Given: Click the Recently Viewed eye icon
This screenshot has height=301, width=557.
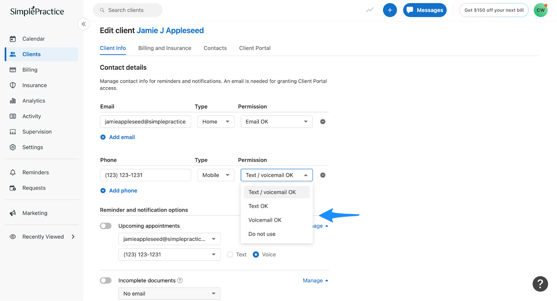Looking at the screenshot, I should coord(13,237).
